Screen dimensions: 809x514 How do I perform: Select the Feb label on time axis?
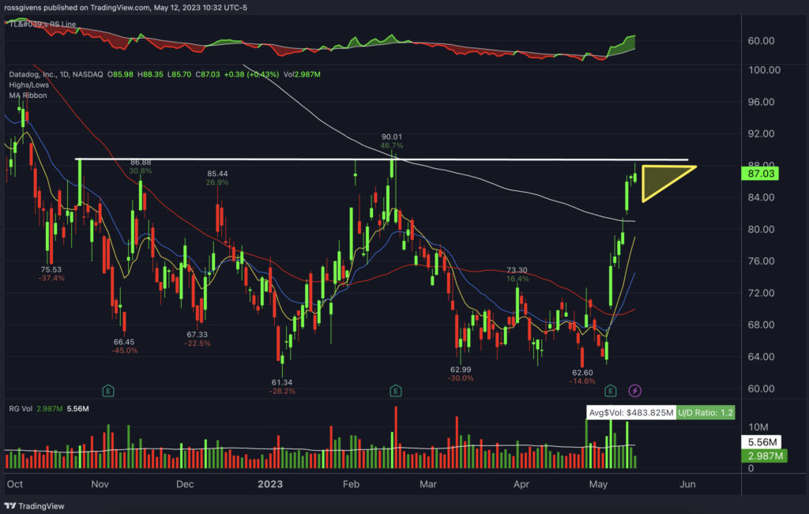351,484
